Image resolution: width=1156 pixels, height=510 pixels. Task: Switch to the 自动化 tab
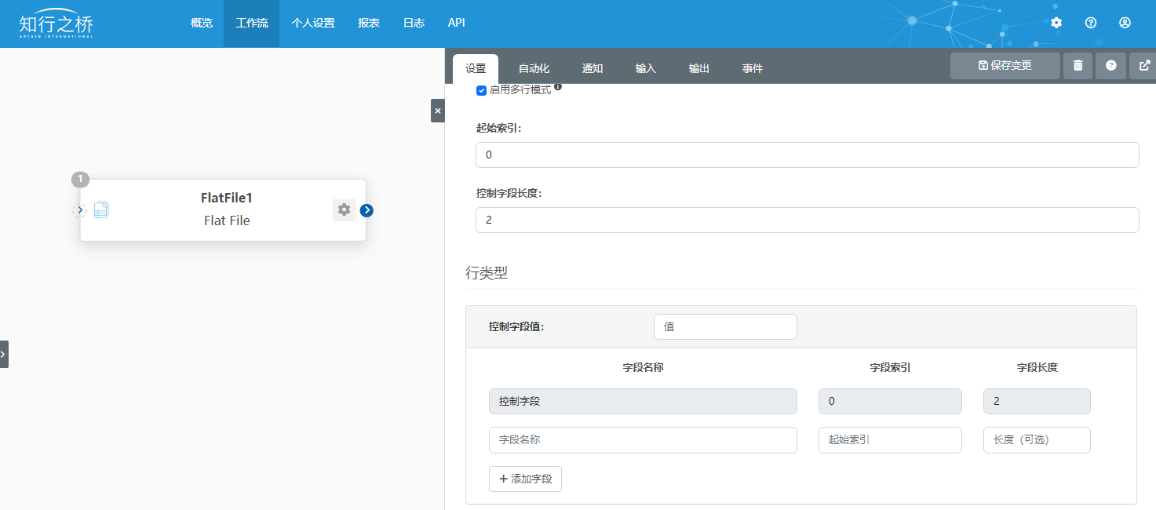534,69
